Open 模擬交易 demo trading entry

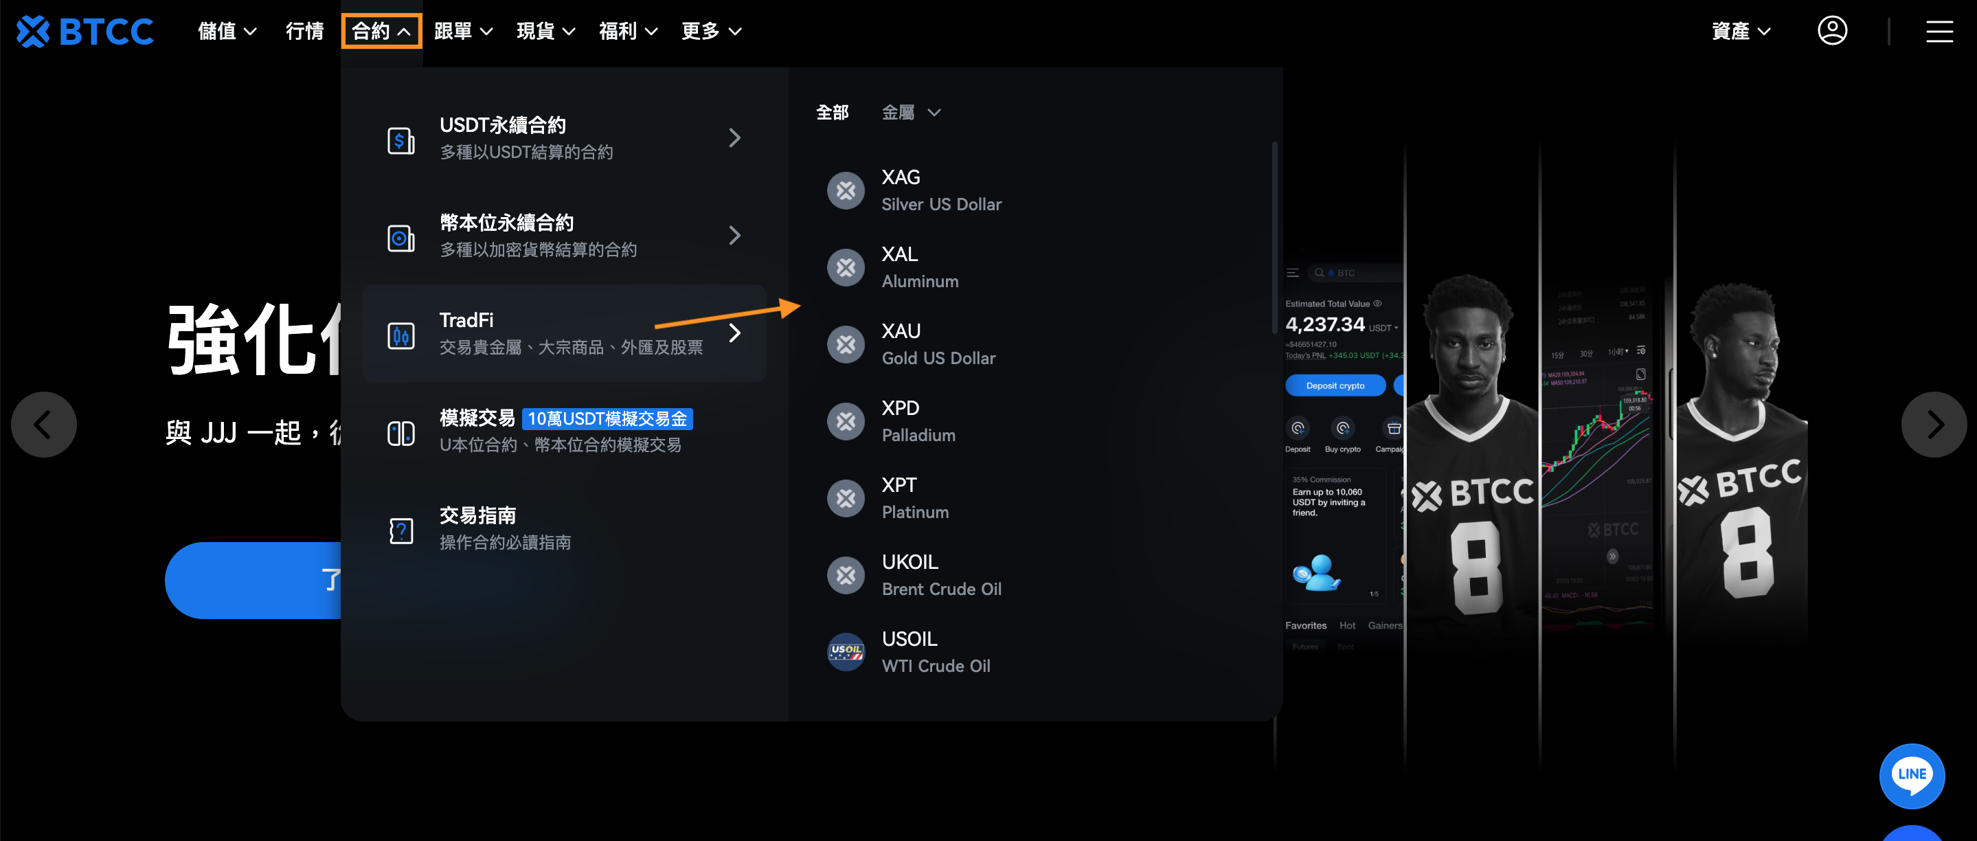pyautogui.click(x=564, y=431)
